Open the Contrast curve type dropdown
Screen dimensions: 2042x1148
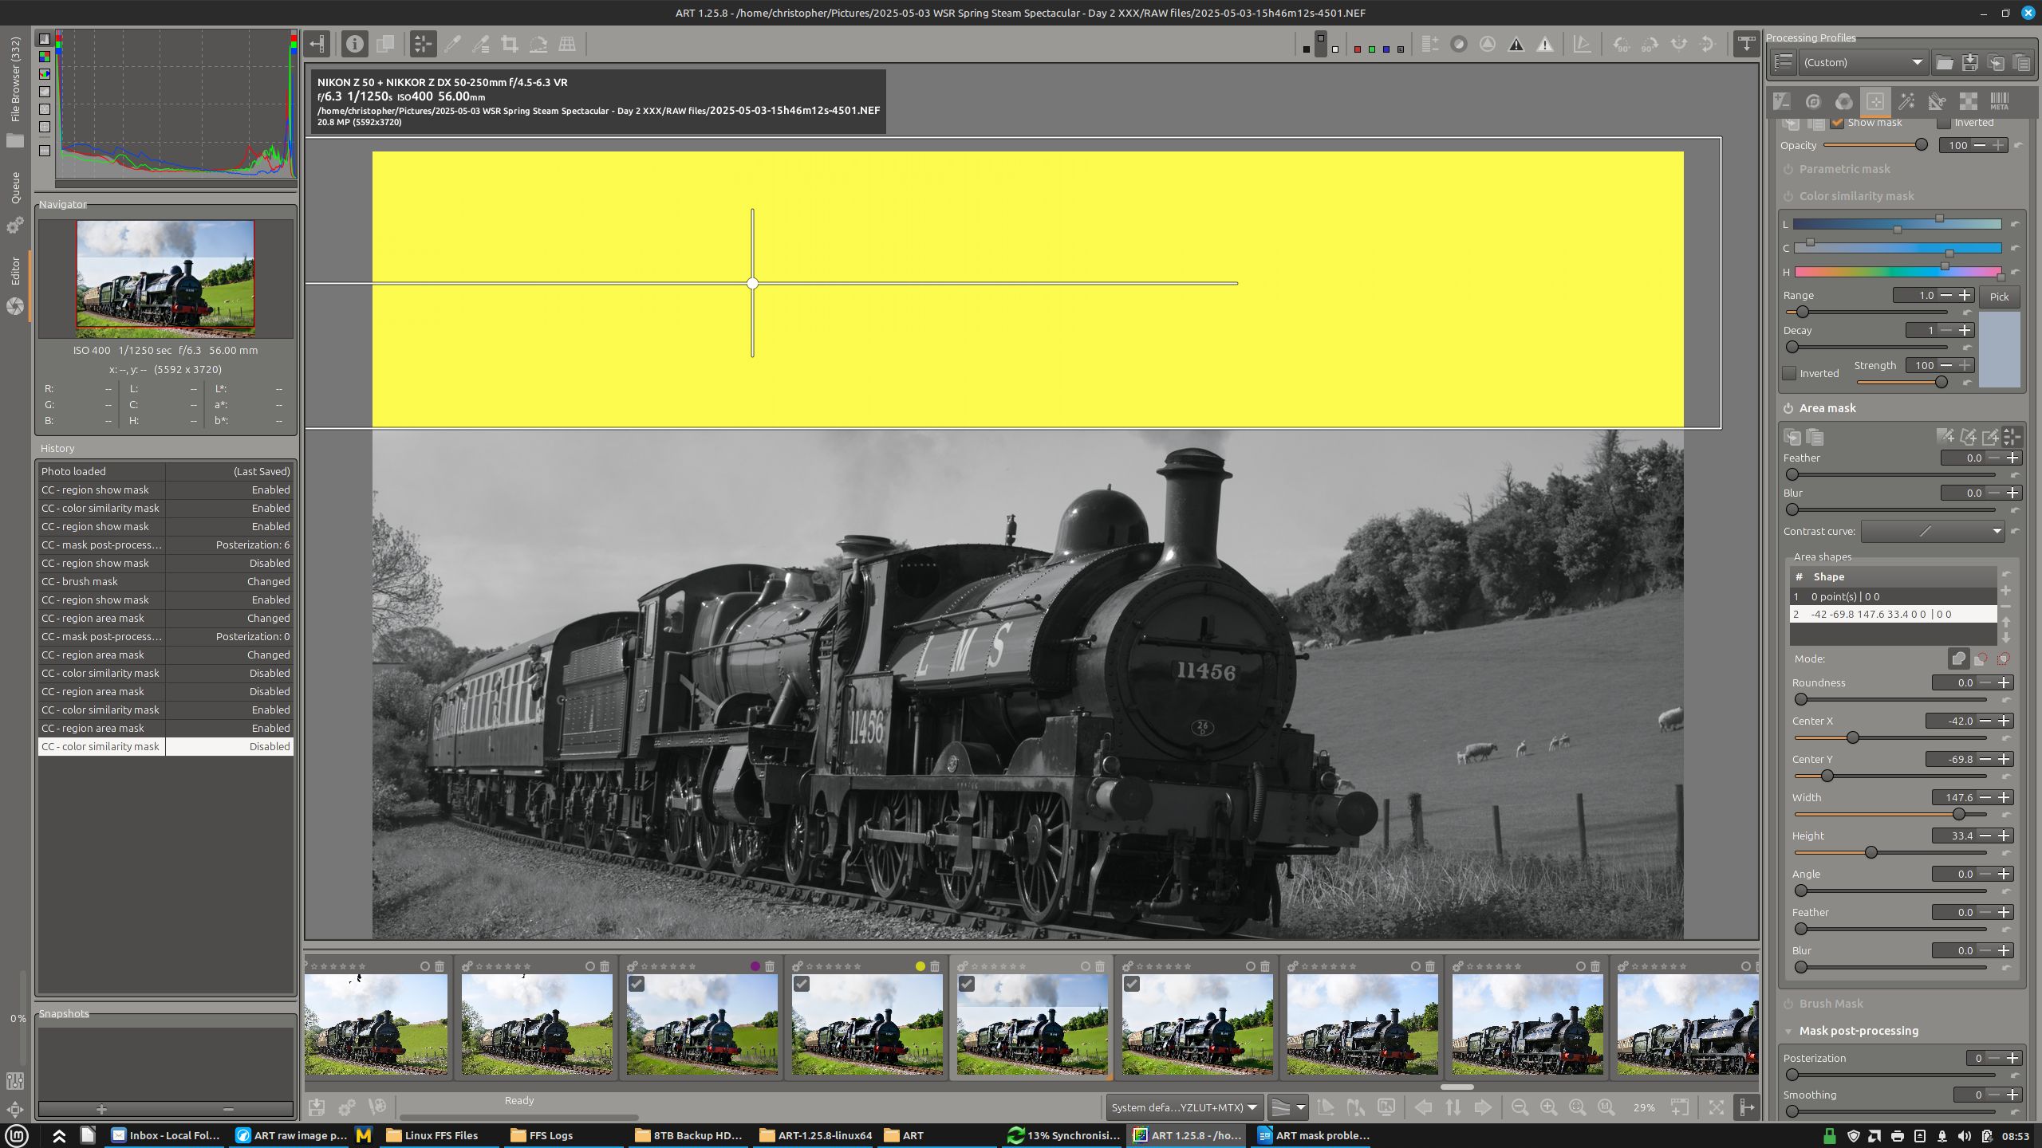[x=1933, y=531]
